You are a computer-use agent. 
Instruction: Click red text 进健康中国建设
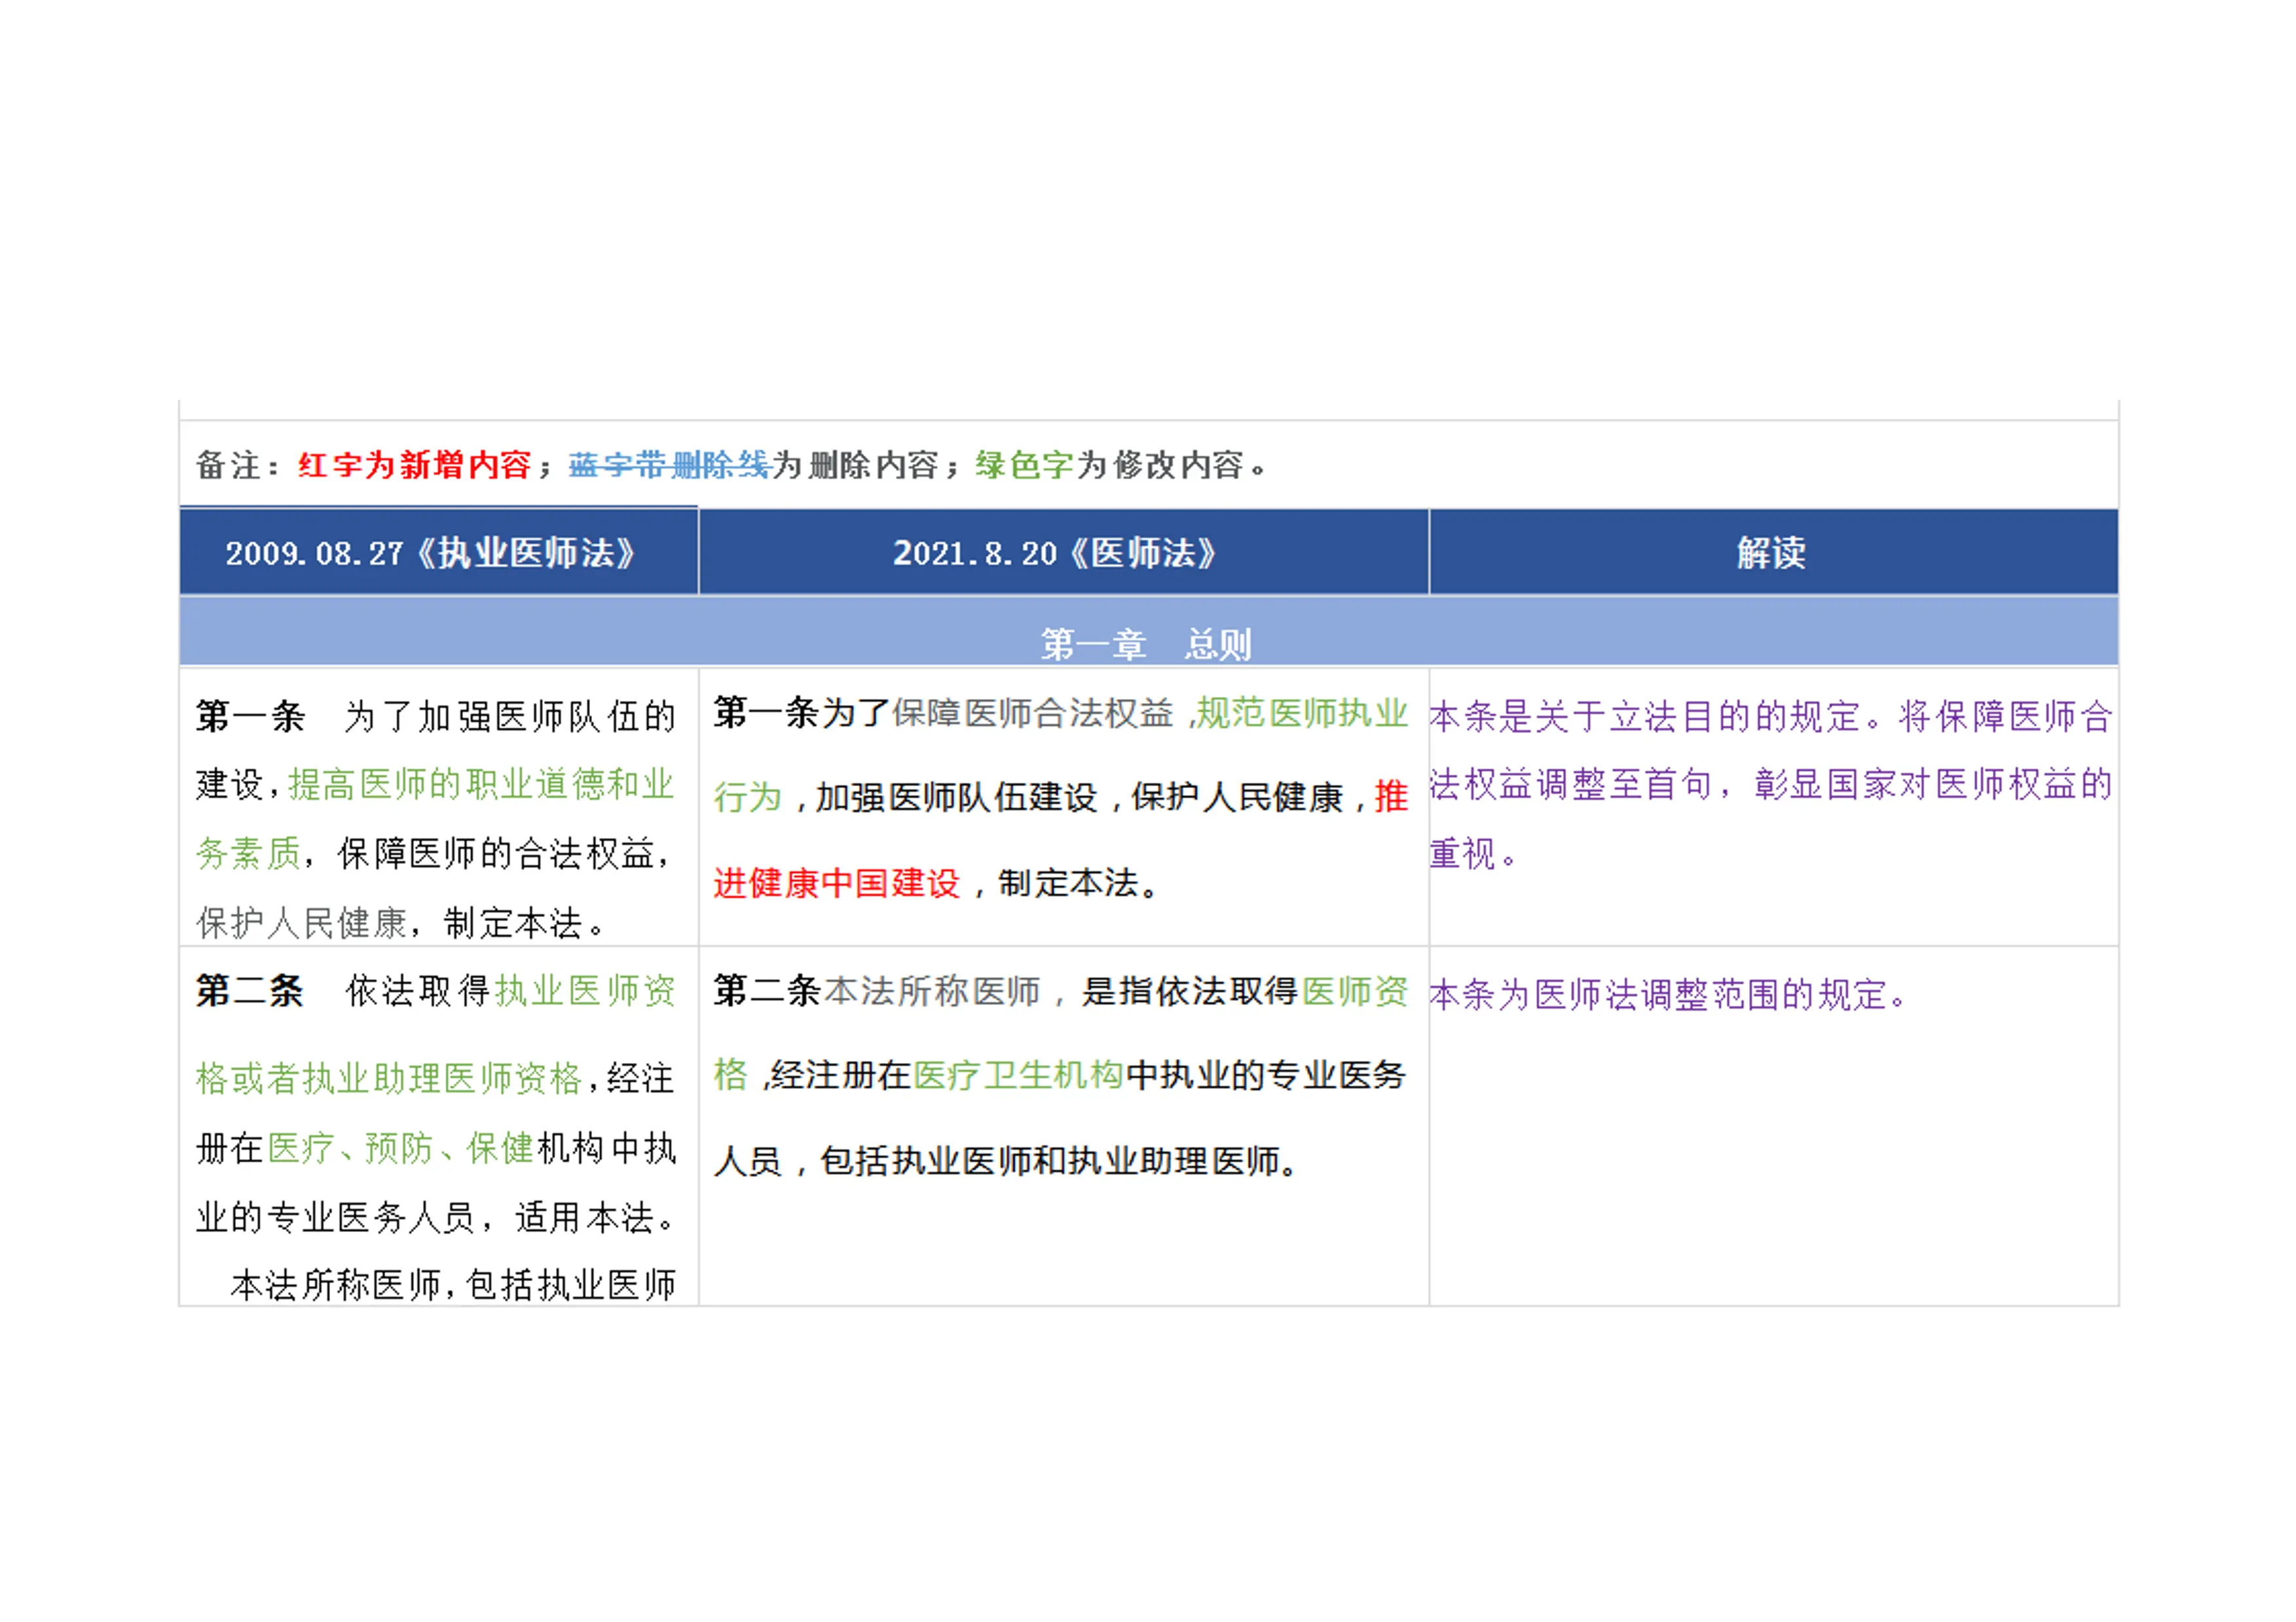coord(837,882)
